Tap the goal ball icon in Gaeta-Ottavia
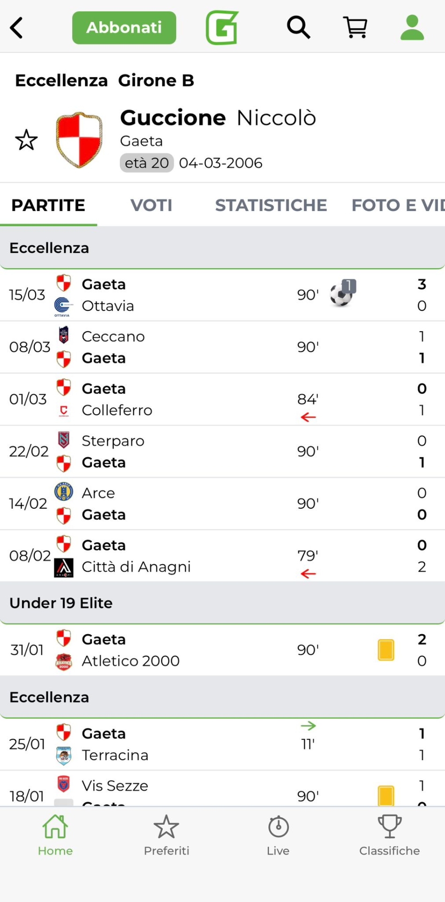Screen dimensions: 445x902 [343, 293]
